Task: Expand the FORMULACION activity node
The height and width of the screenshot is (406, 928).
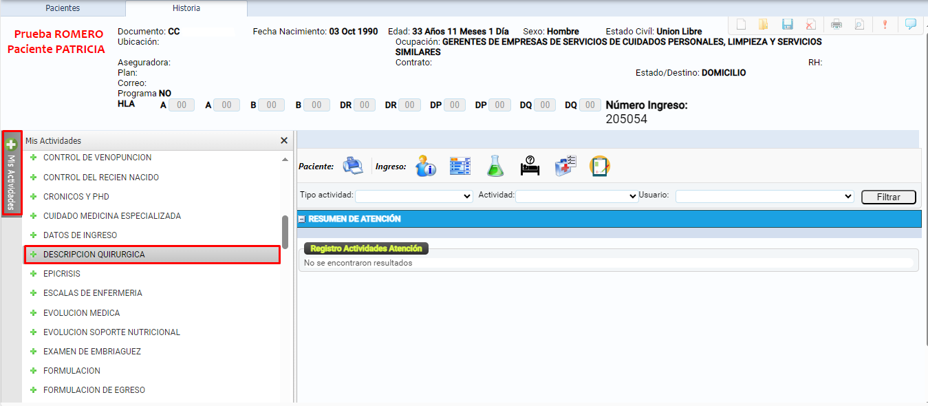Action: coord(33,370)
